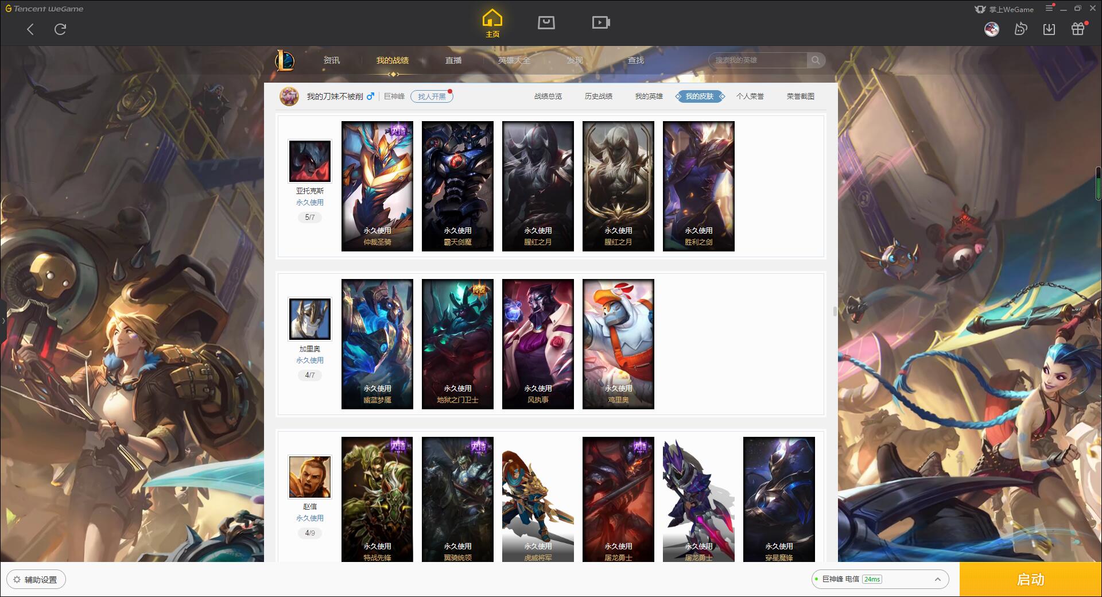Open the 我的战绩 tab
1102x597 pixels.
(x=393, y=60)
